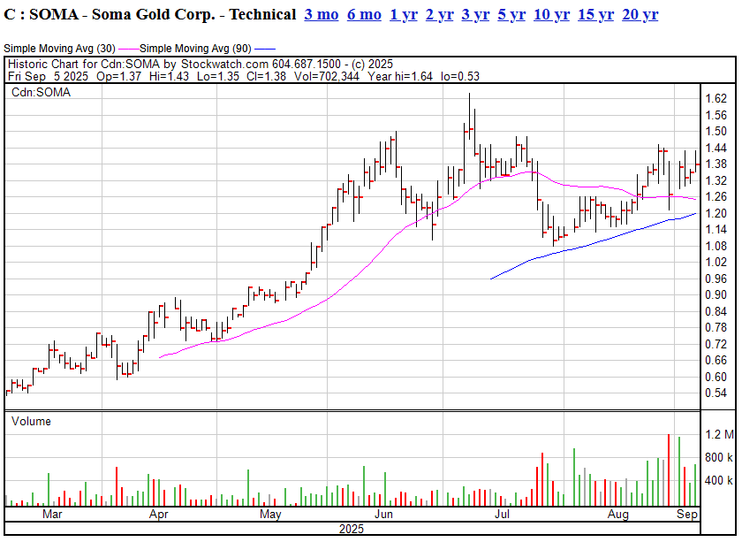
Task: Click the "Jun" month label
Action: tap(383, 514)
